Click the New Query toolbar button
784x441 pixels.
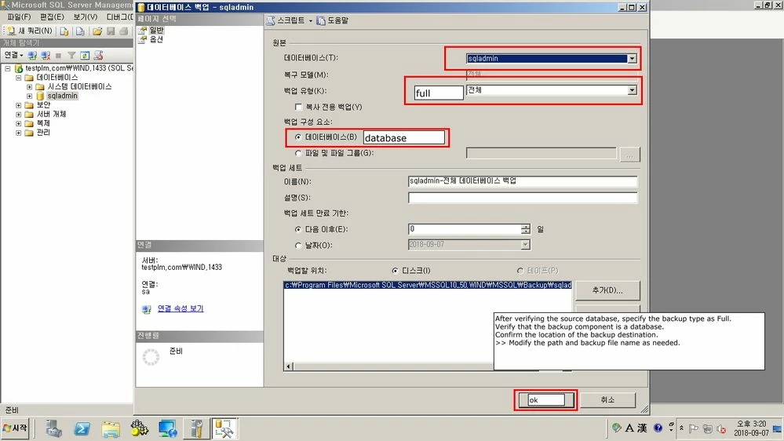(29, 31)
